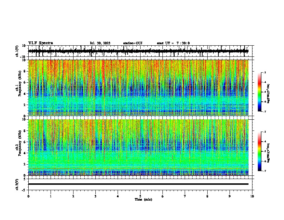Click the 5 tick label of ch.3(V) axis

point(25,179)
